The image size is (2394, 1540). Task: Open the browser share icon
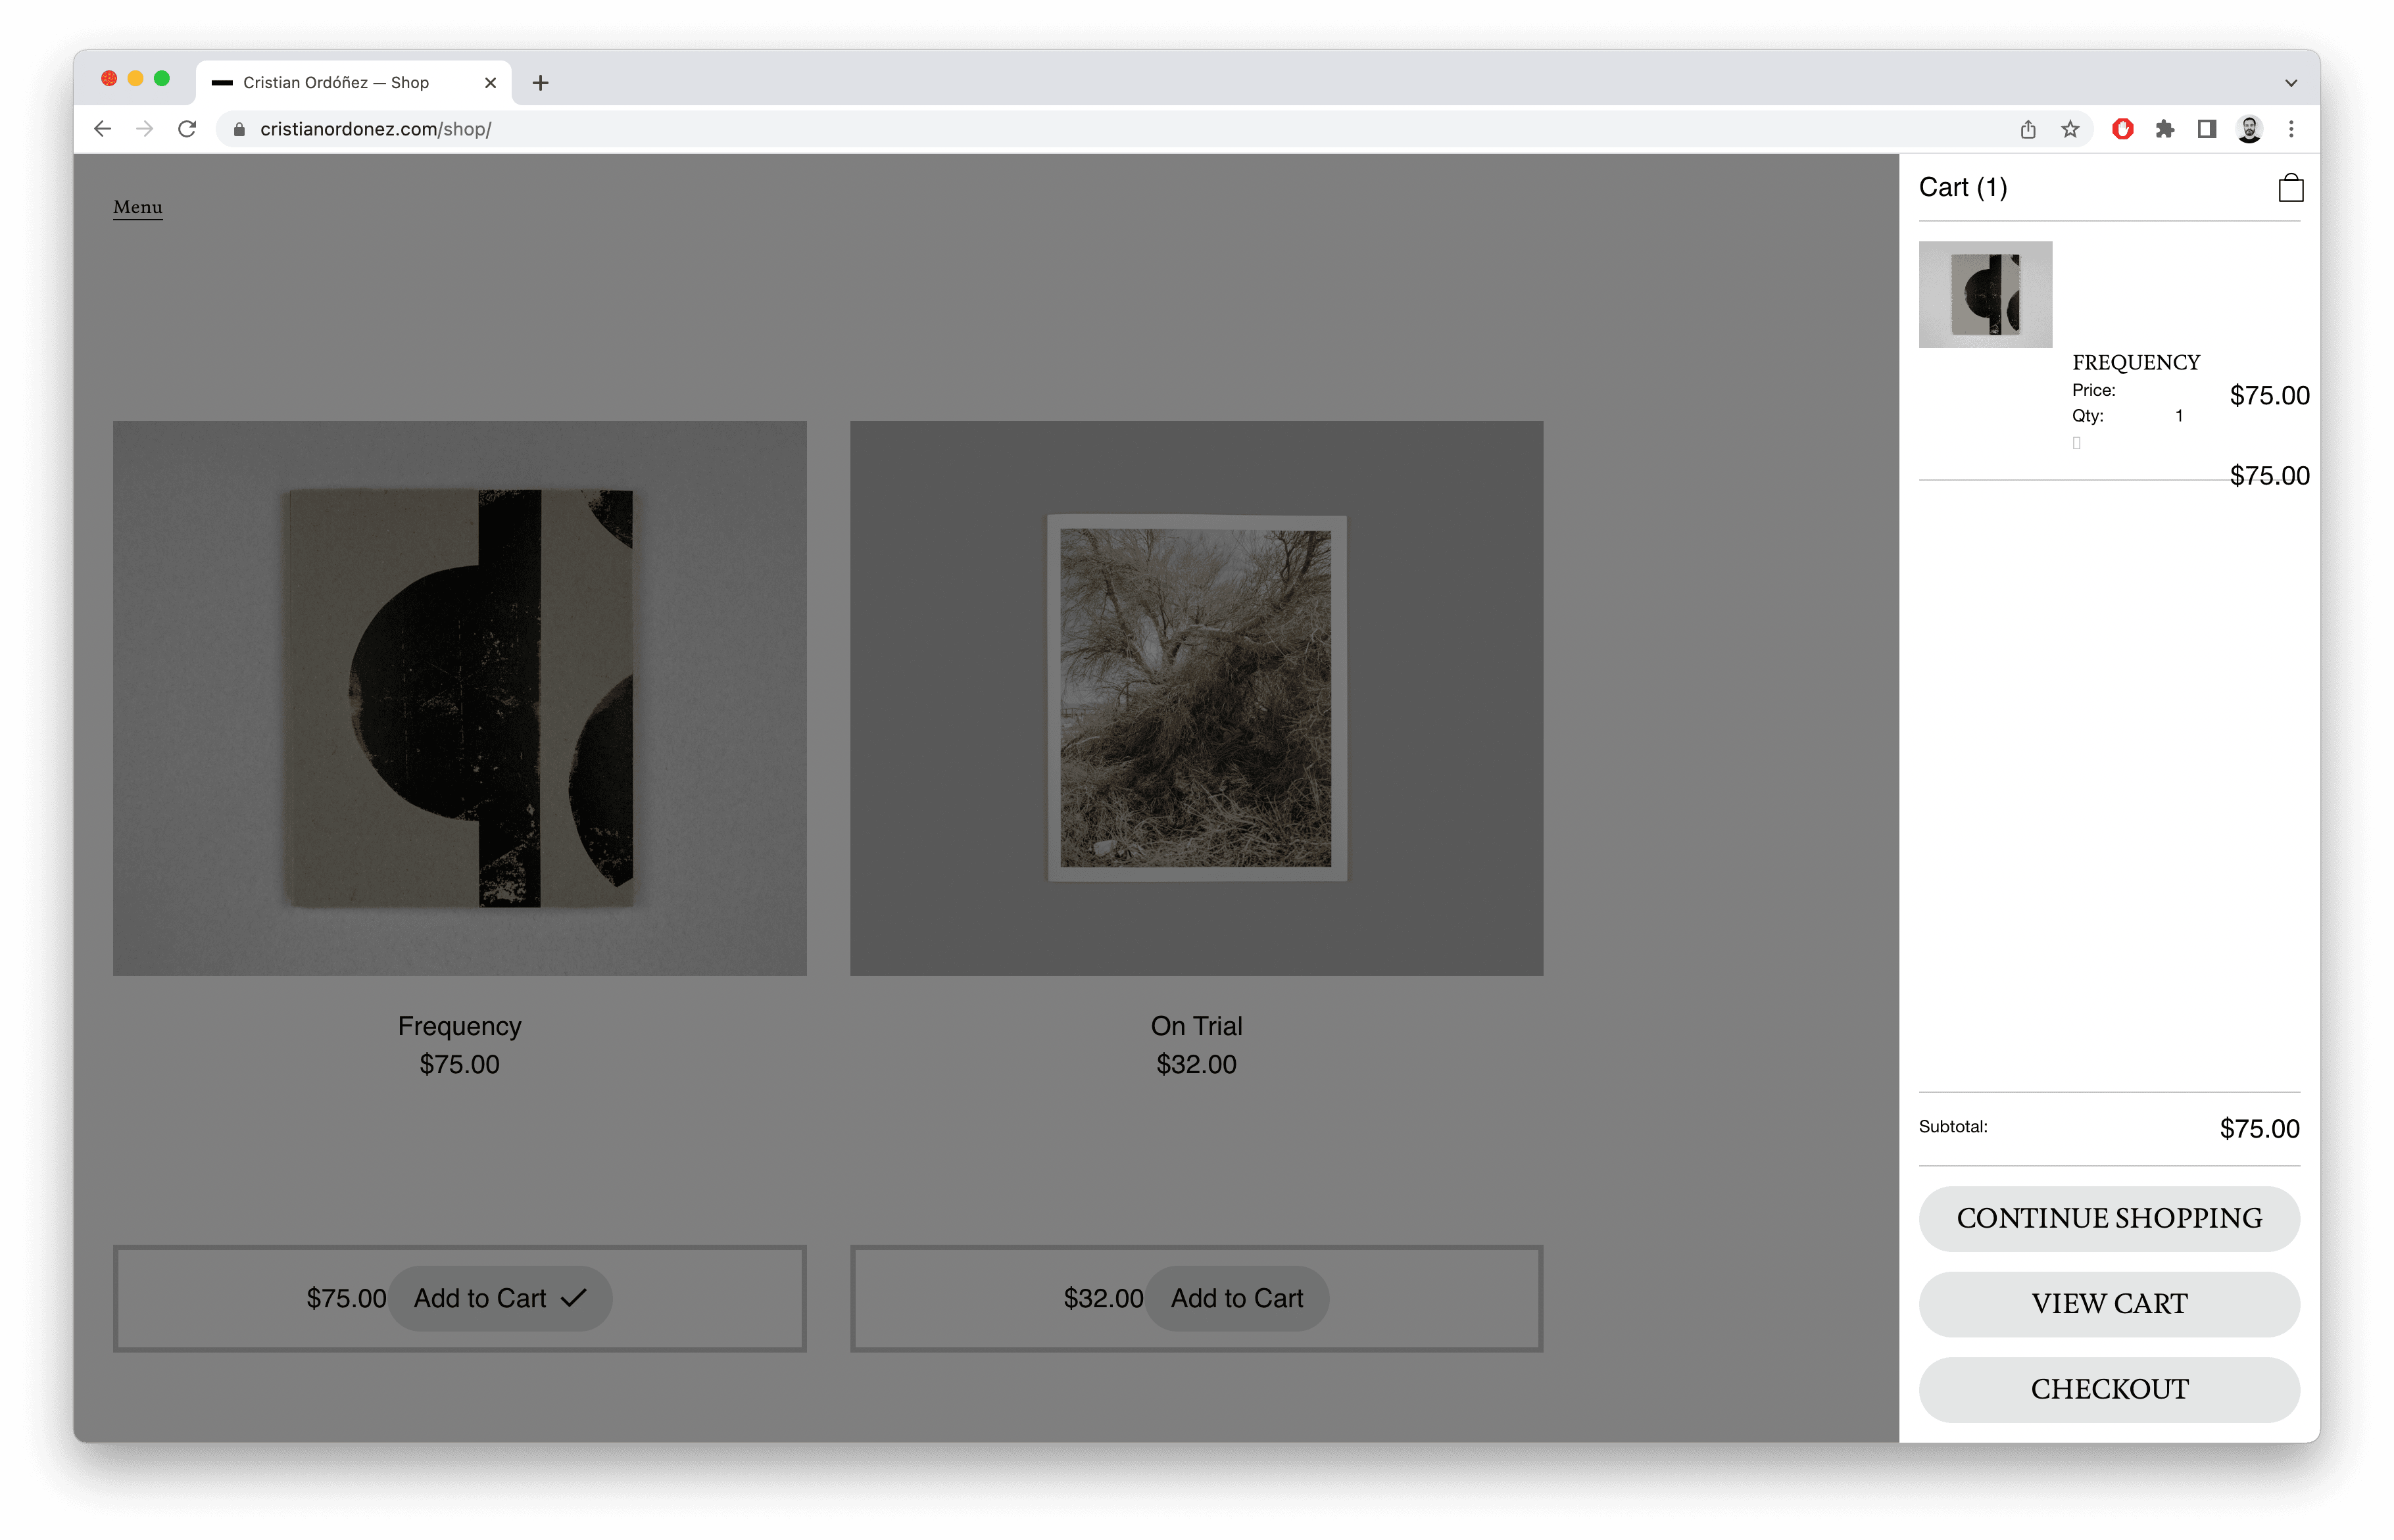2028,129
